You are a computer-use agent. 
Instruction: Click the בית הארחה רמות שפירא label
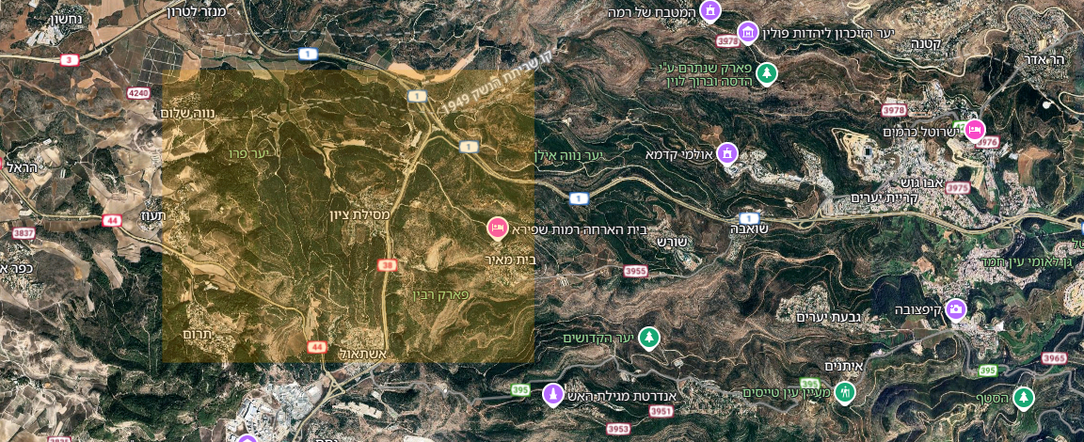(x=580, y=230)
